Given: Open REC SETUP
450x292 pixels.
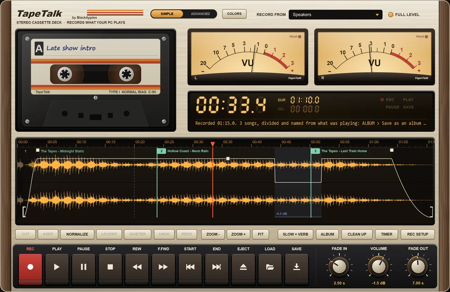Looking at the screenshot, I should [418, 234].
